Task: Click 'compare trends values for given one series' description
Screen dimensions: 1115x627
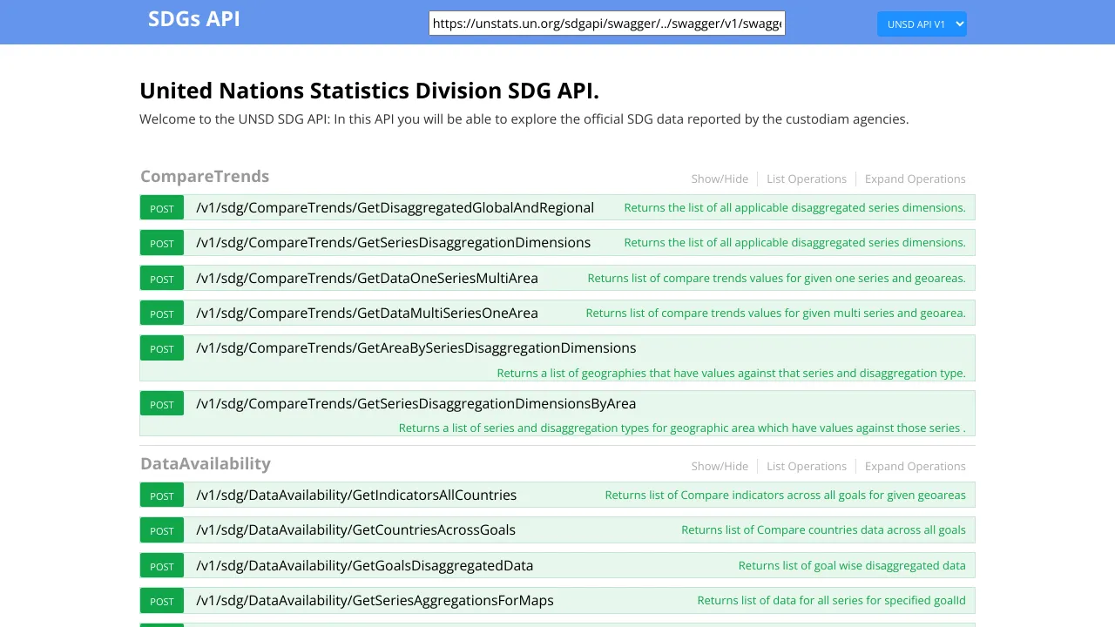Action: (776, 278)
